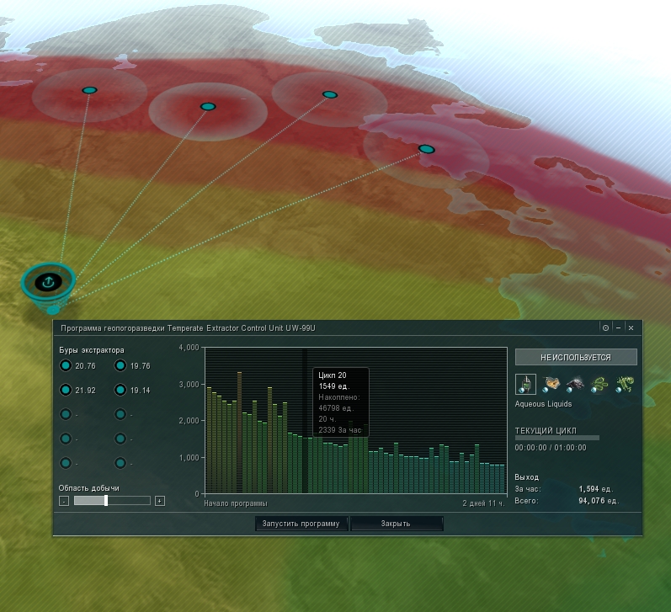Toggle extractor head with value 21.92
This screenshot has width=671, height=612.
click(x=66, y=390)
